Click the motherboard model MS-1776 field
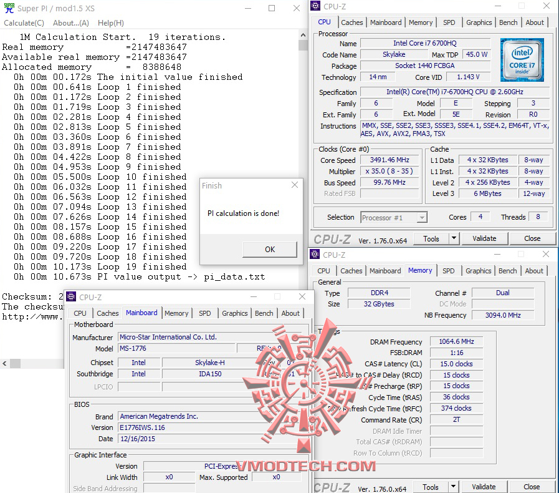This screenshot has height=493, width=559. tap(176, 348)
